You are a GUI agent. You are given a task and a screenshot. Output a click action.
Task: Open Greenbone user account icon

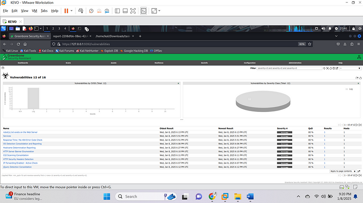click(x=359, y=57)
